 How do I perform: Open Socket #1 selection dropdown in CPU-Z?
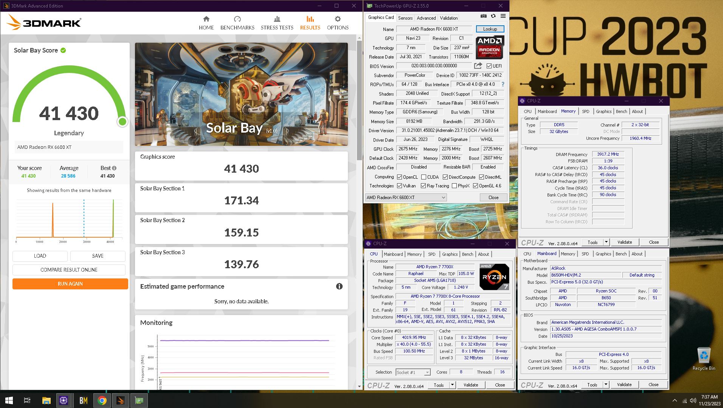click(413, 372)
